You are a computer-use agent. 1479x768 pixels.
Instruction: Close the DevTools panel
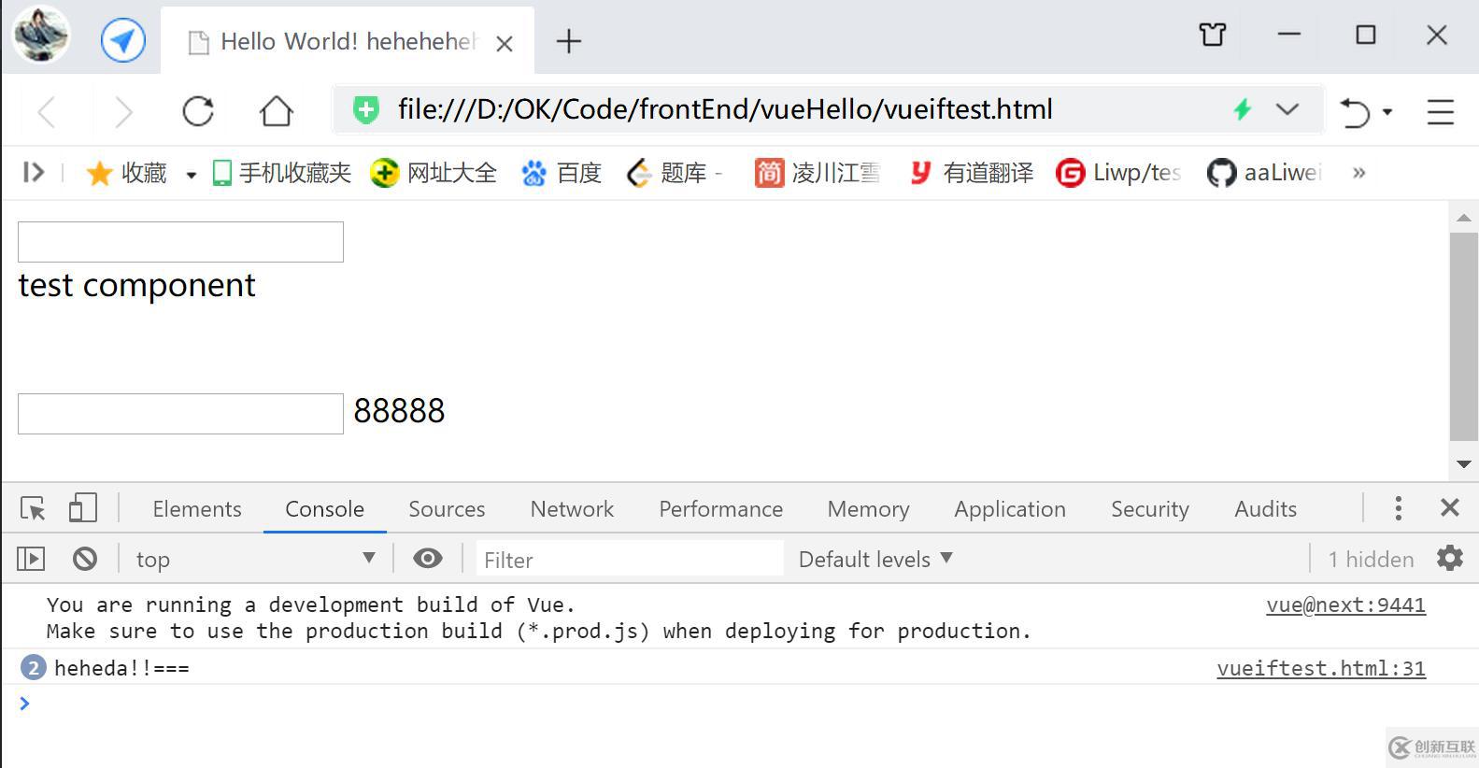click(1449, 507)
